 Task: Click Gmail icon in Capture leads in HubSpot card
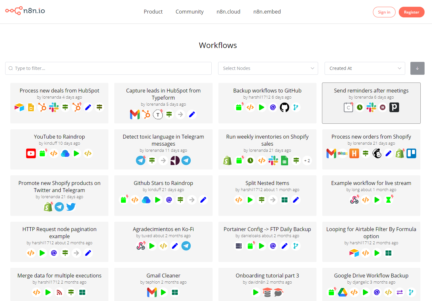(x=135, y=114)
